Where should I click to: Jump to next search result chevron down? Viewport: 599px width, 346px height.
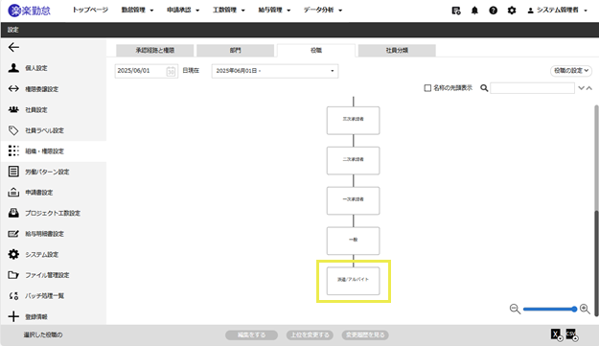point(581,88)
